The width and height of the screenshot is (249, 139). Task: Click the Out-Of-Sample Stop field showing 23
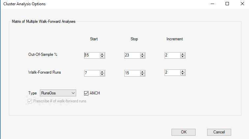point(132,55)
